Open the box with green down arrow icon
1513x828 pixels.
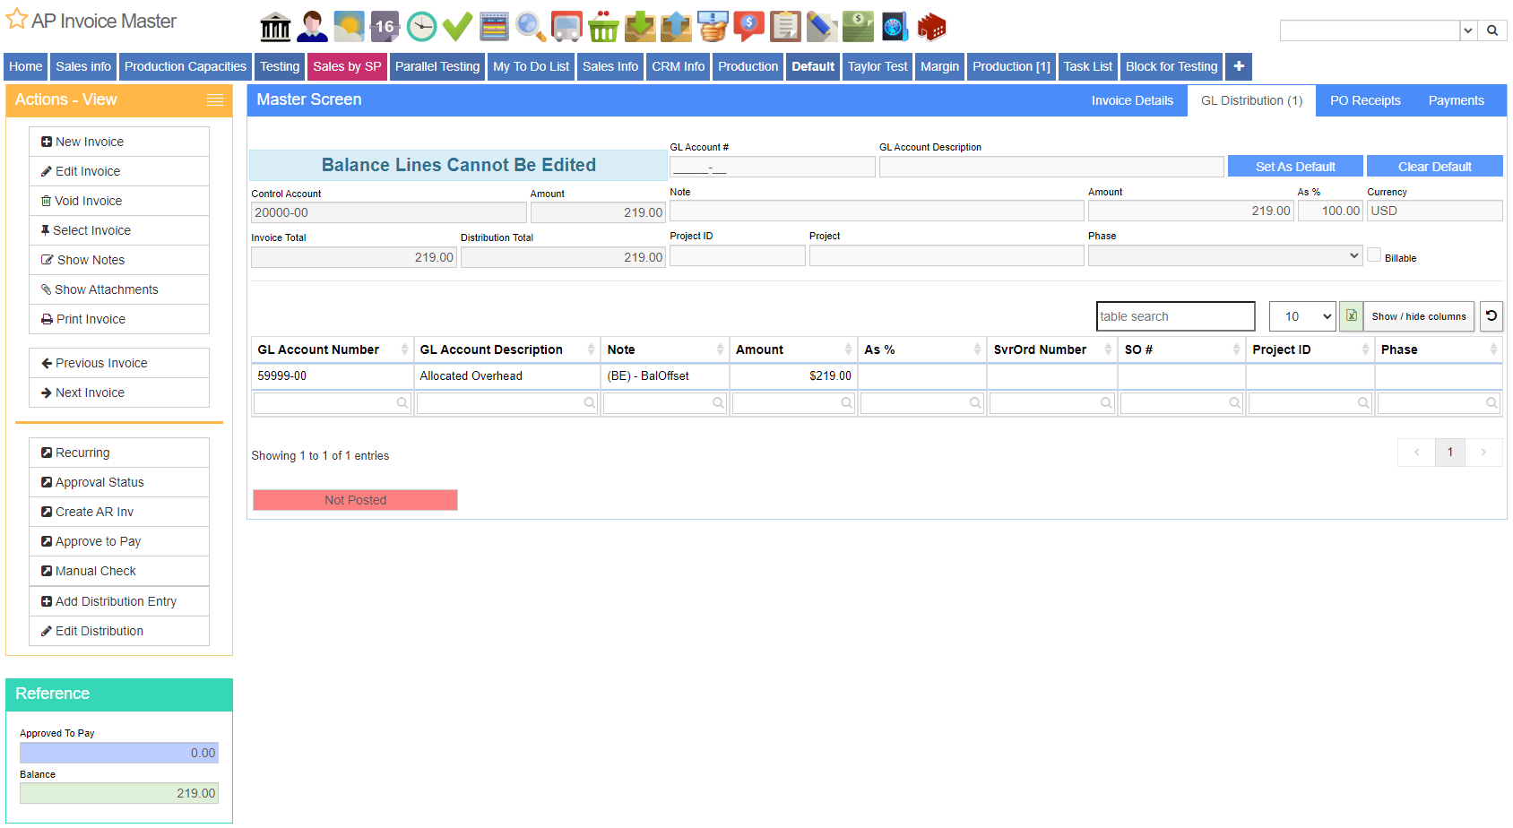(x=640, y=27)
